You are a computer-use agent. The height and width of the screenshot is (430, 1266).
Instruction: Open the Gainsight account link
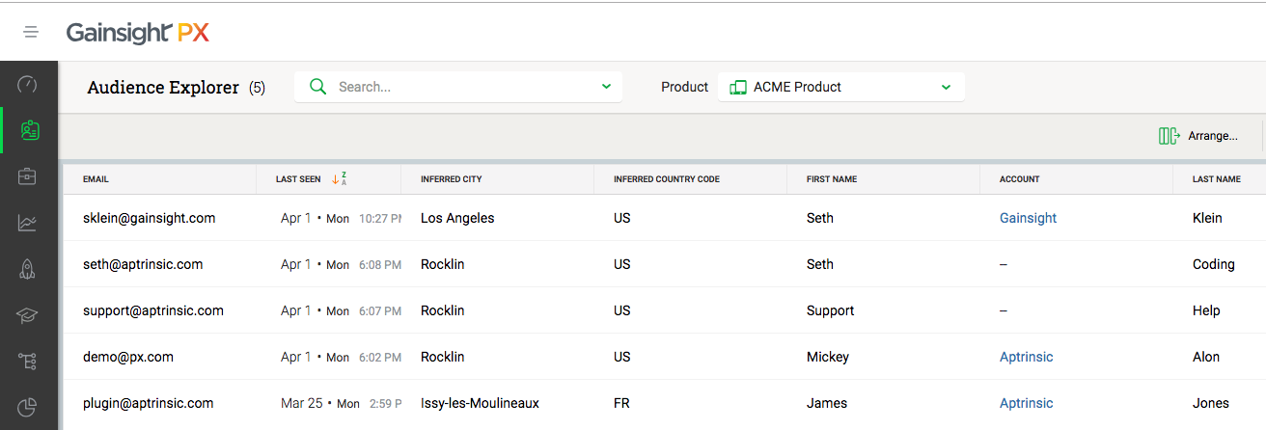1028,218
